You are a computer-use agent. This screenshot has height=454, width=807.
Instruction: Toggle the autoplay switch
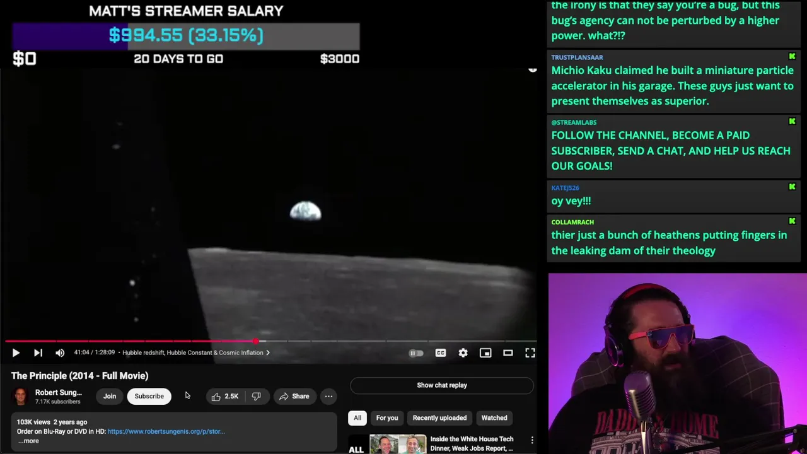pos(416,353)
